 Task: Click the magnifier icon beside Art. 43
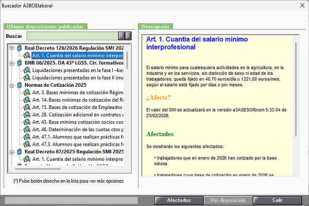point(27,122)
